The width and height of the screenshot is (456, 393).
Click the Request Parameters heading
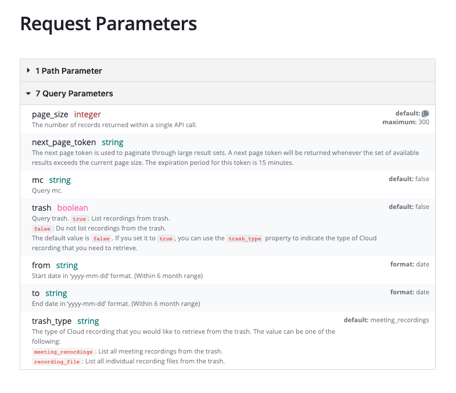click(x=109, y=24)
